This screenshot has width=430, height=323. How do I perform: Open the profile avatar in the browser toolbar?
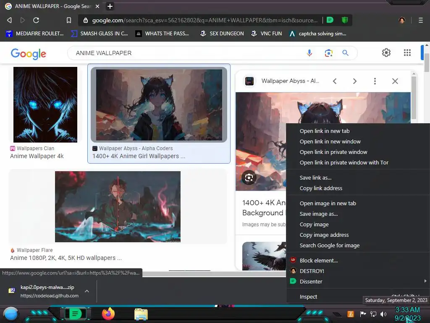point(402,20)
